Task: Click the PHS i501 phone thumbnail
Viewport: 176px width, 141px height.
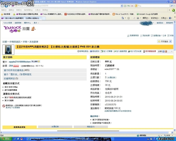Action: point(8,50)
